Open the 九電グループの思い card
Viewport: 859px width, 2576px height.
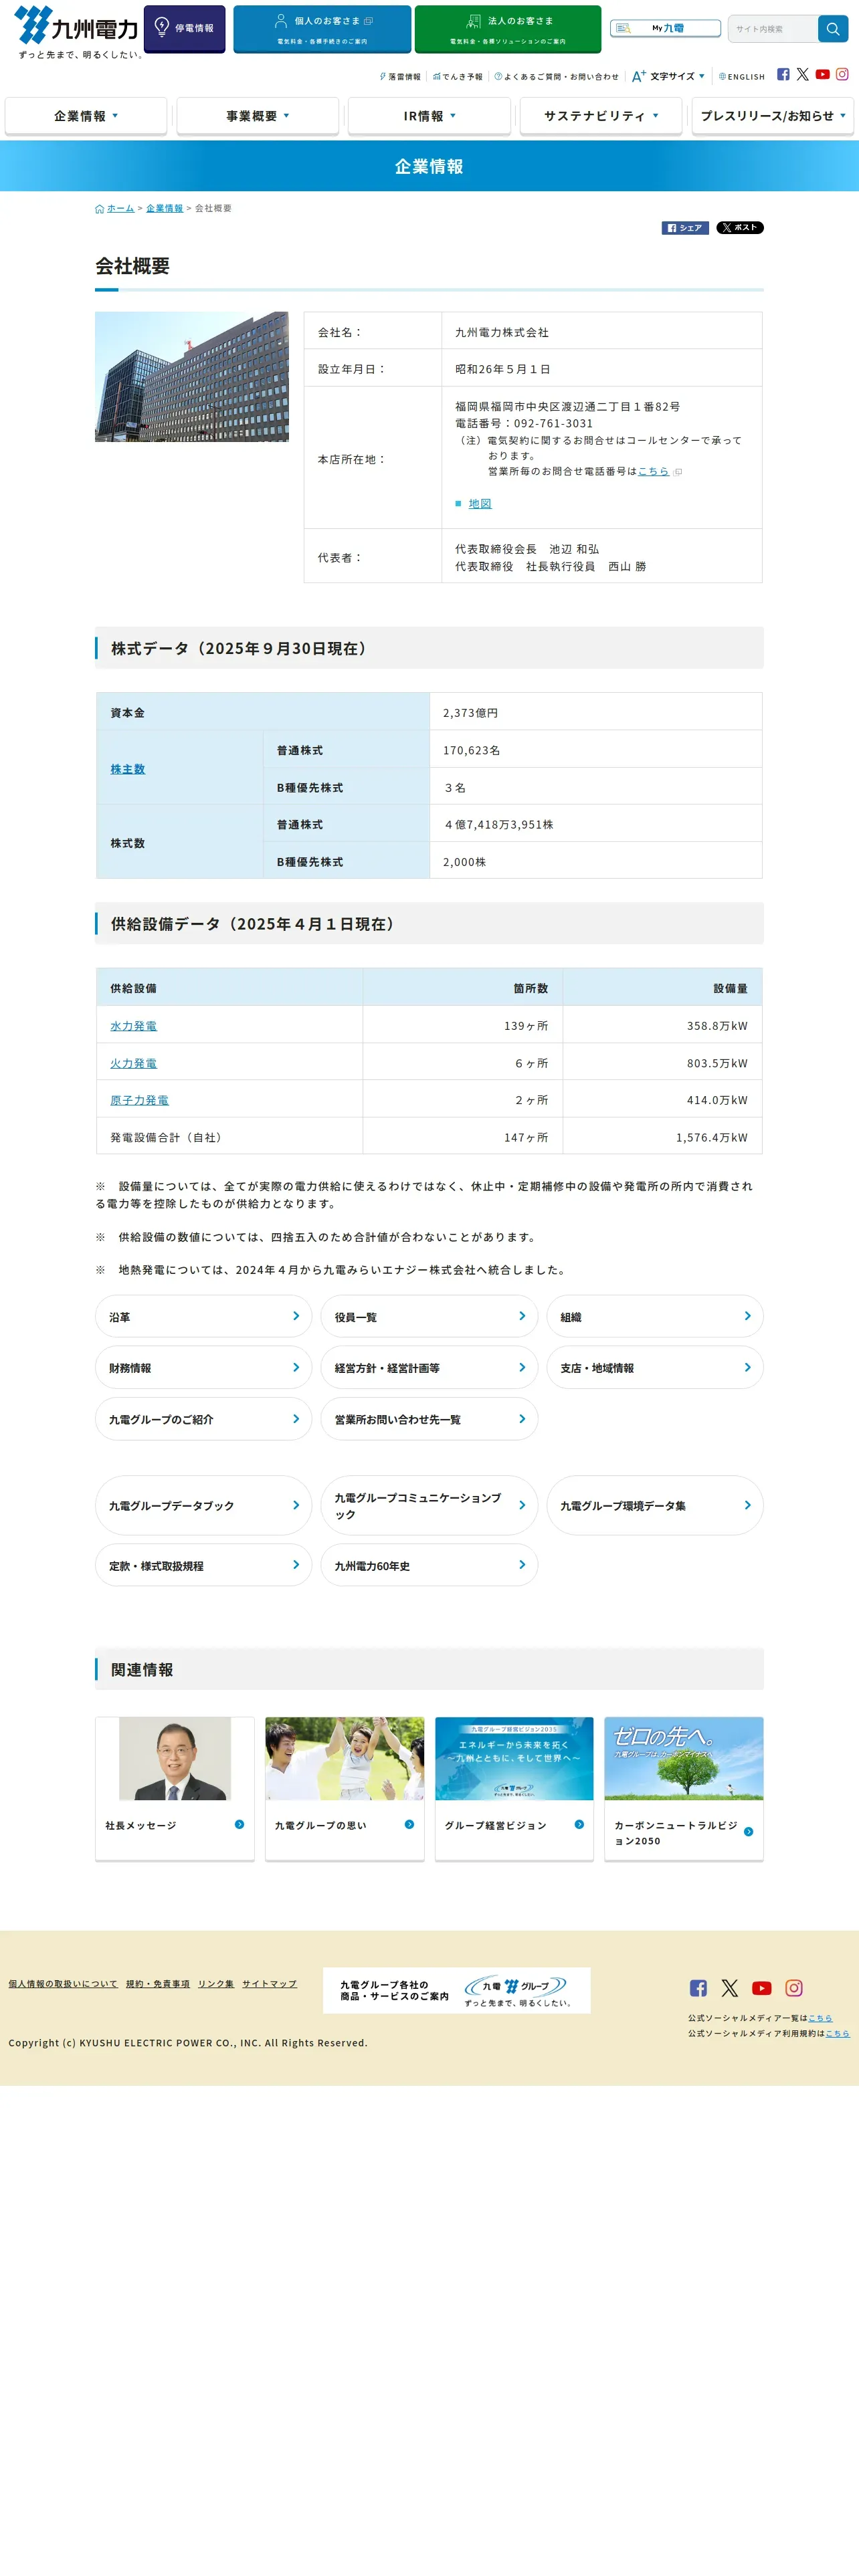pyautogui.click(x=345, y=1789)
